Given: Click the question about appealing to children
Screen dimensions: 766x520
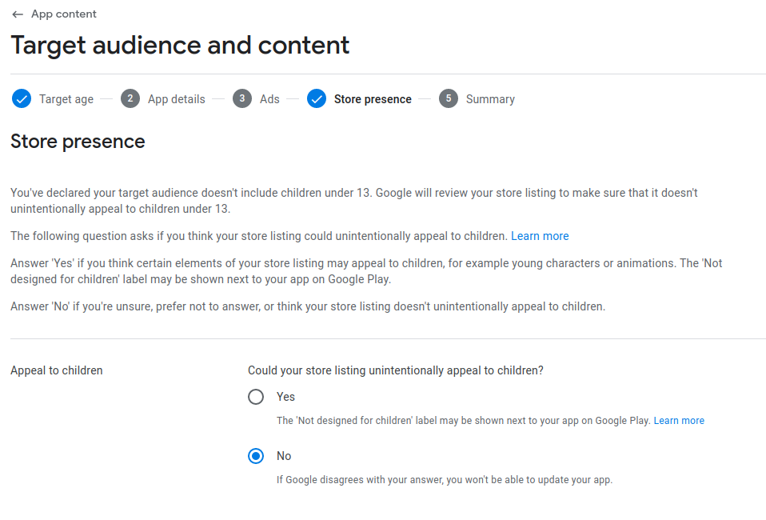Looking at the screenshot, I should click(x=396, y=370).
